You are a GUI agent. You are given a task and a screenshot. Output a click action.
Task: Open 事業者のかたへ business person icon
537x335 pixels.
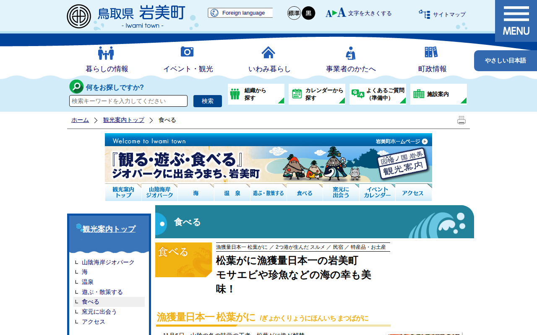[x=351, y=60]
